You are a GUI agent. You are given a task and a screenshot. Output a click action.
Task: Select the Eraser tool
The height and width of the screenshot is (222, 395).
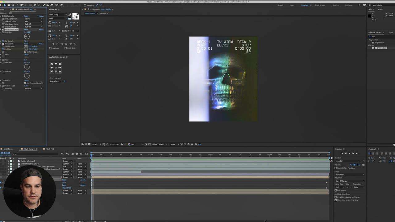(52, 5)
